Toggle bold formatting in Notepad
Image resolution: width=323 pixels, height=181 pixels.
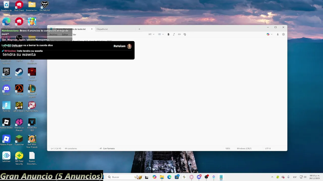[168, 34]
